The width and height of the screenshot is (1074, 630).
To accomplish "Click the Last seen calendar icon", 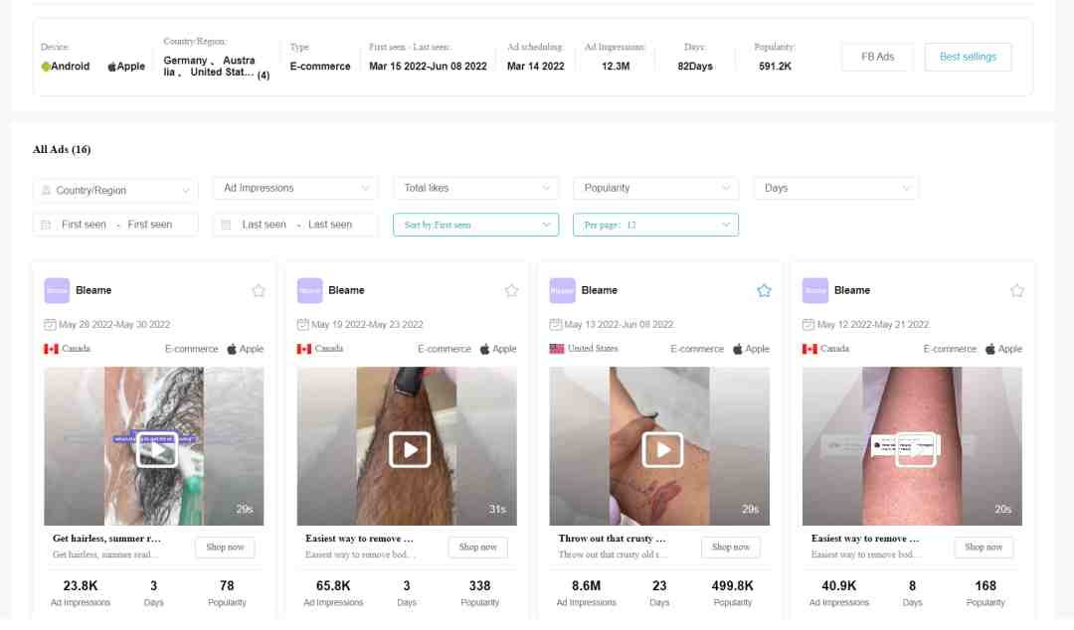I will [226, 225].
